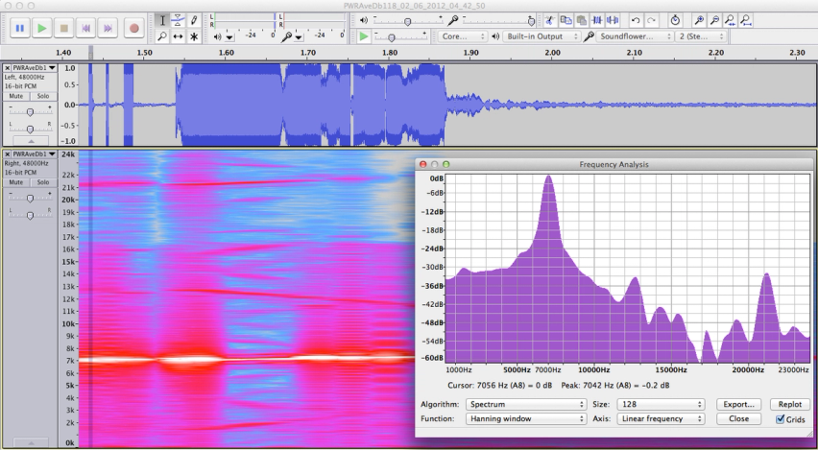Select the Selection (I-beam) tool
Screen dimensions: 818x450
click(x=162, y=20)
